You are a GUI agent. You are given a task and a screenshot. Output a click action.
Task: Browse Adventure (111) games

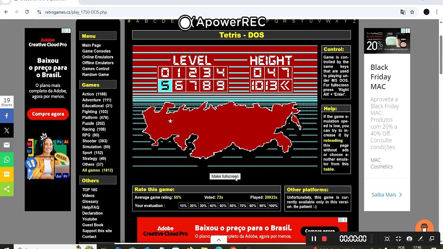click(97, 100)
